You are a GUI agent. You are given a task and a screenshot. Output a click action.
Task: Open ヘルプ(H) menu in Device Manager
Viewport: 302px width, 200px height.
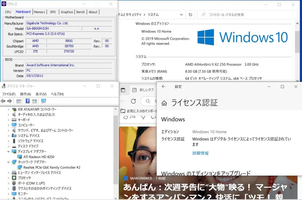pos(57,94)
